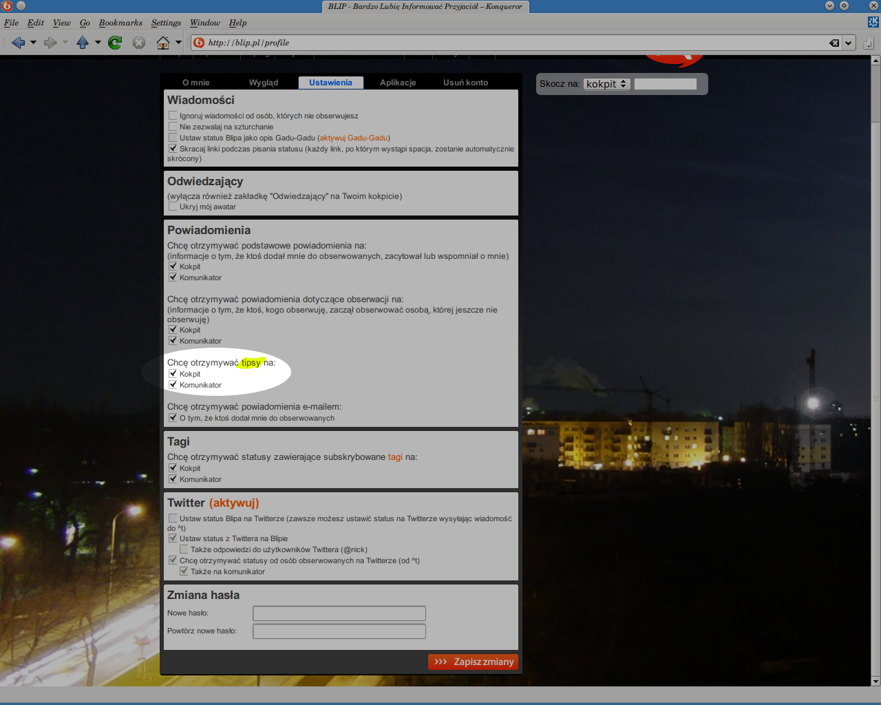This screenshot has width=881, height=705.
Task: Open the Help menu
Action: 237,23
